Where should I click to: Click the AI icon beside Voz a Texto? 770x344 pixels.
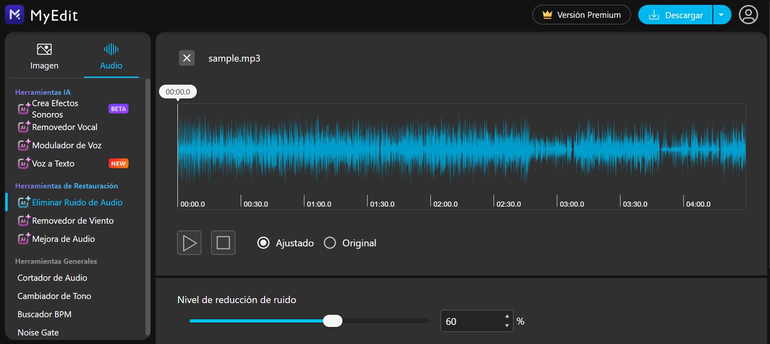(x=24, y=163)
